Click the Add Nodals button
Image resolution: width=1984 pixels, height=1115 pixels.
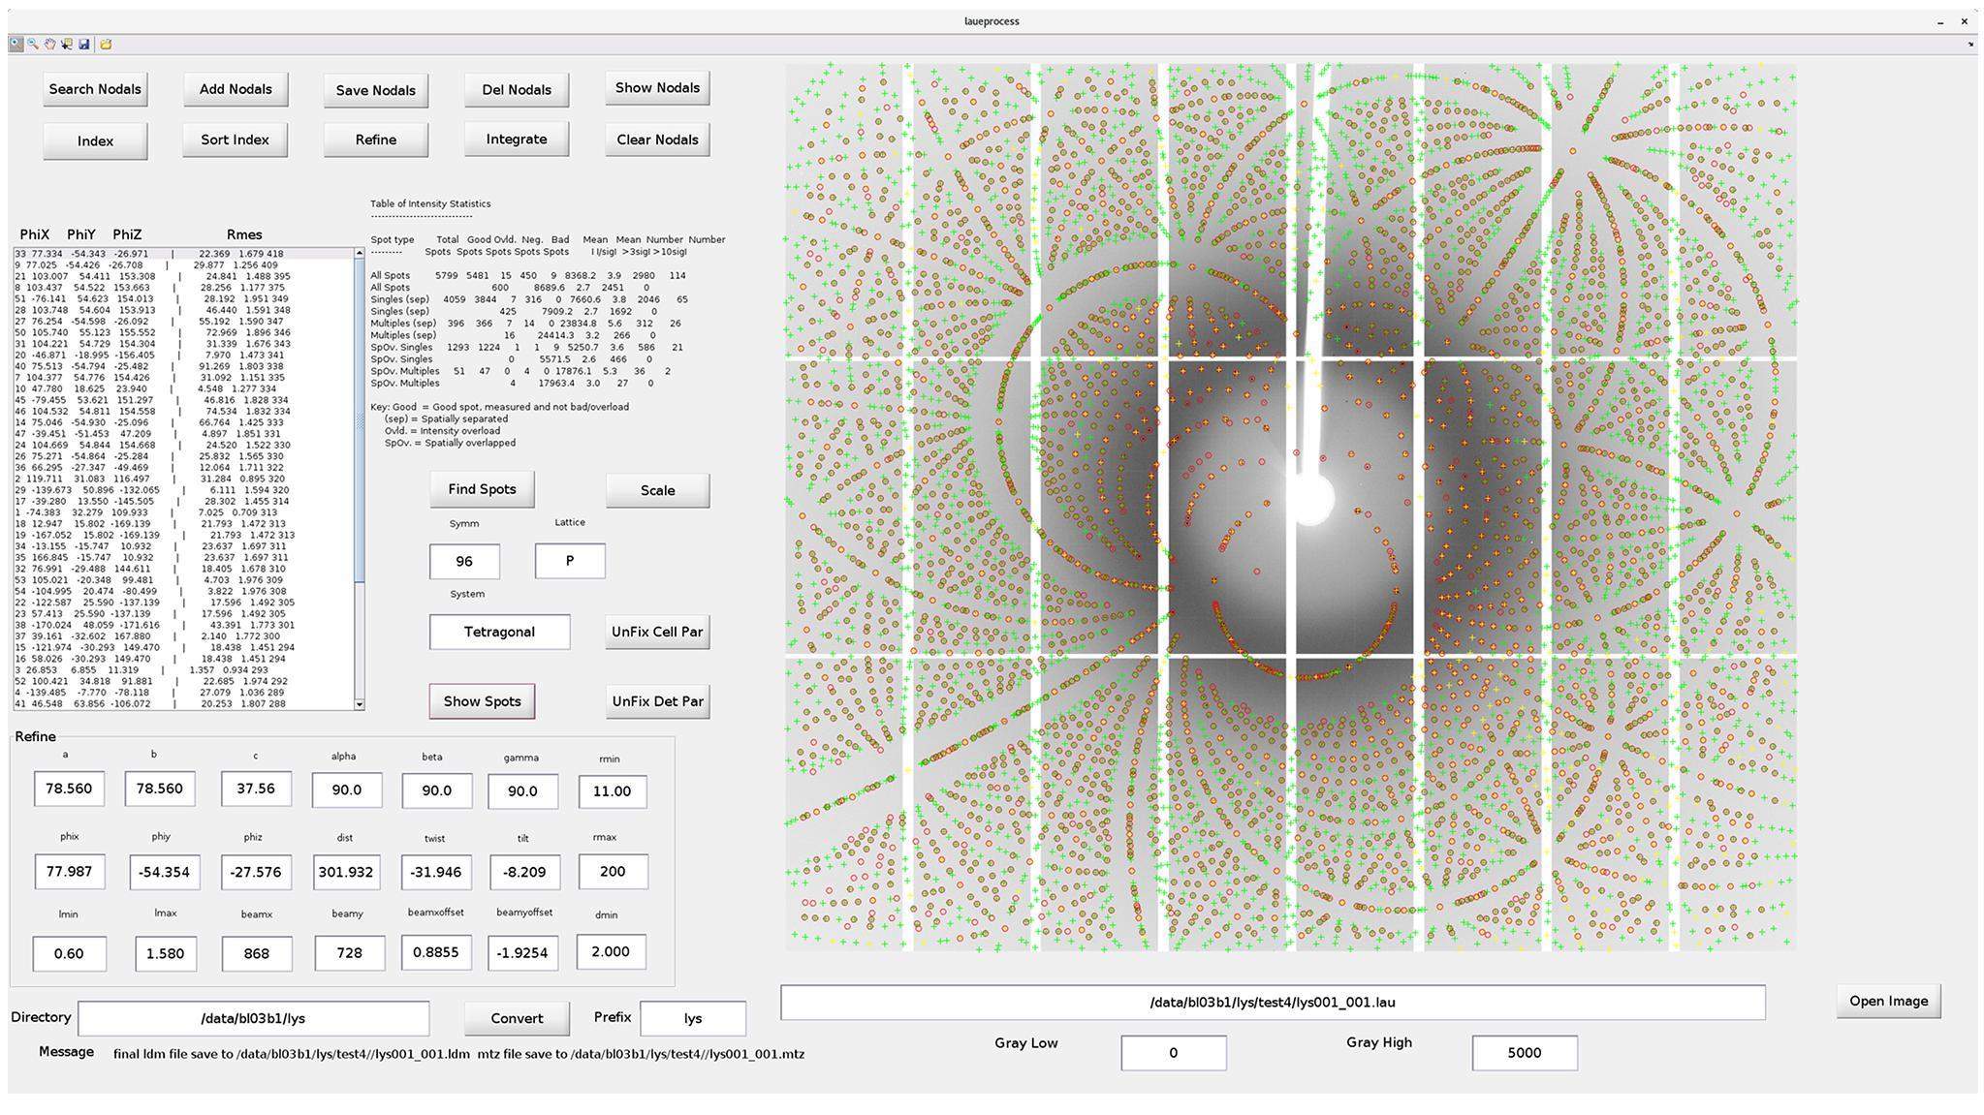tap(236, 89)
